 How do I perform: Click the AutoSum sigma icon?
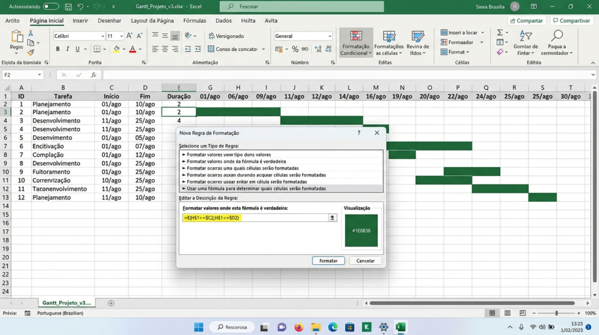500,33
